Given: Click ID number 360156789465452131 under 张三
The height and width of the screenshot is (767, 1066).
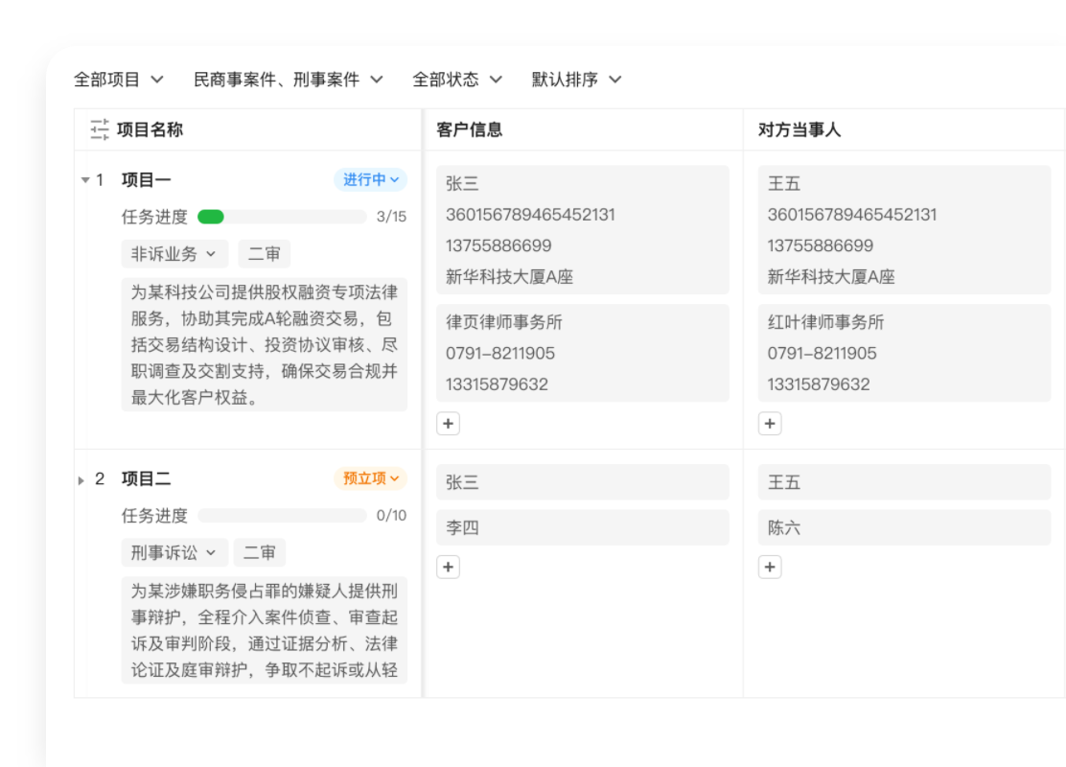Looking at the screenshot, I should click(530, 215).
